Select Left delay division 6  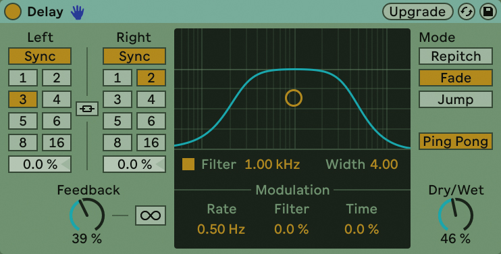[57, 121]
